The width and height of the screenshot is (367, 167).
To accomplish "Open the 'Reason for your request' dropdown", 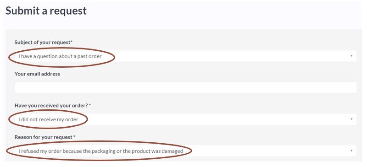I will click(186, 151).
